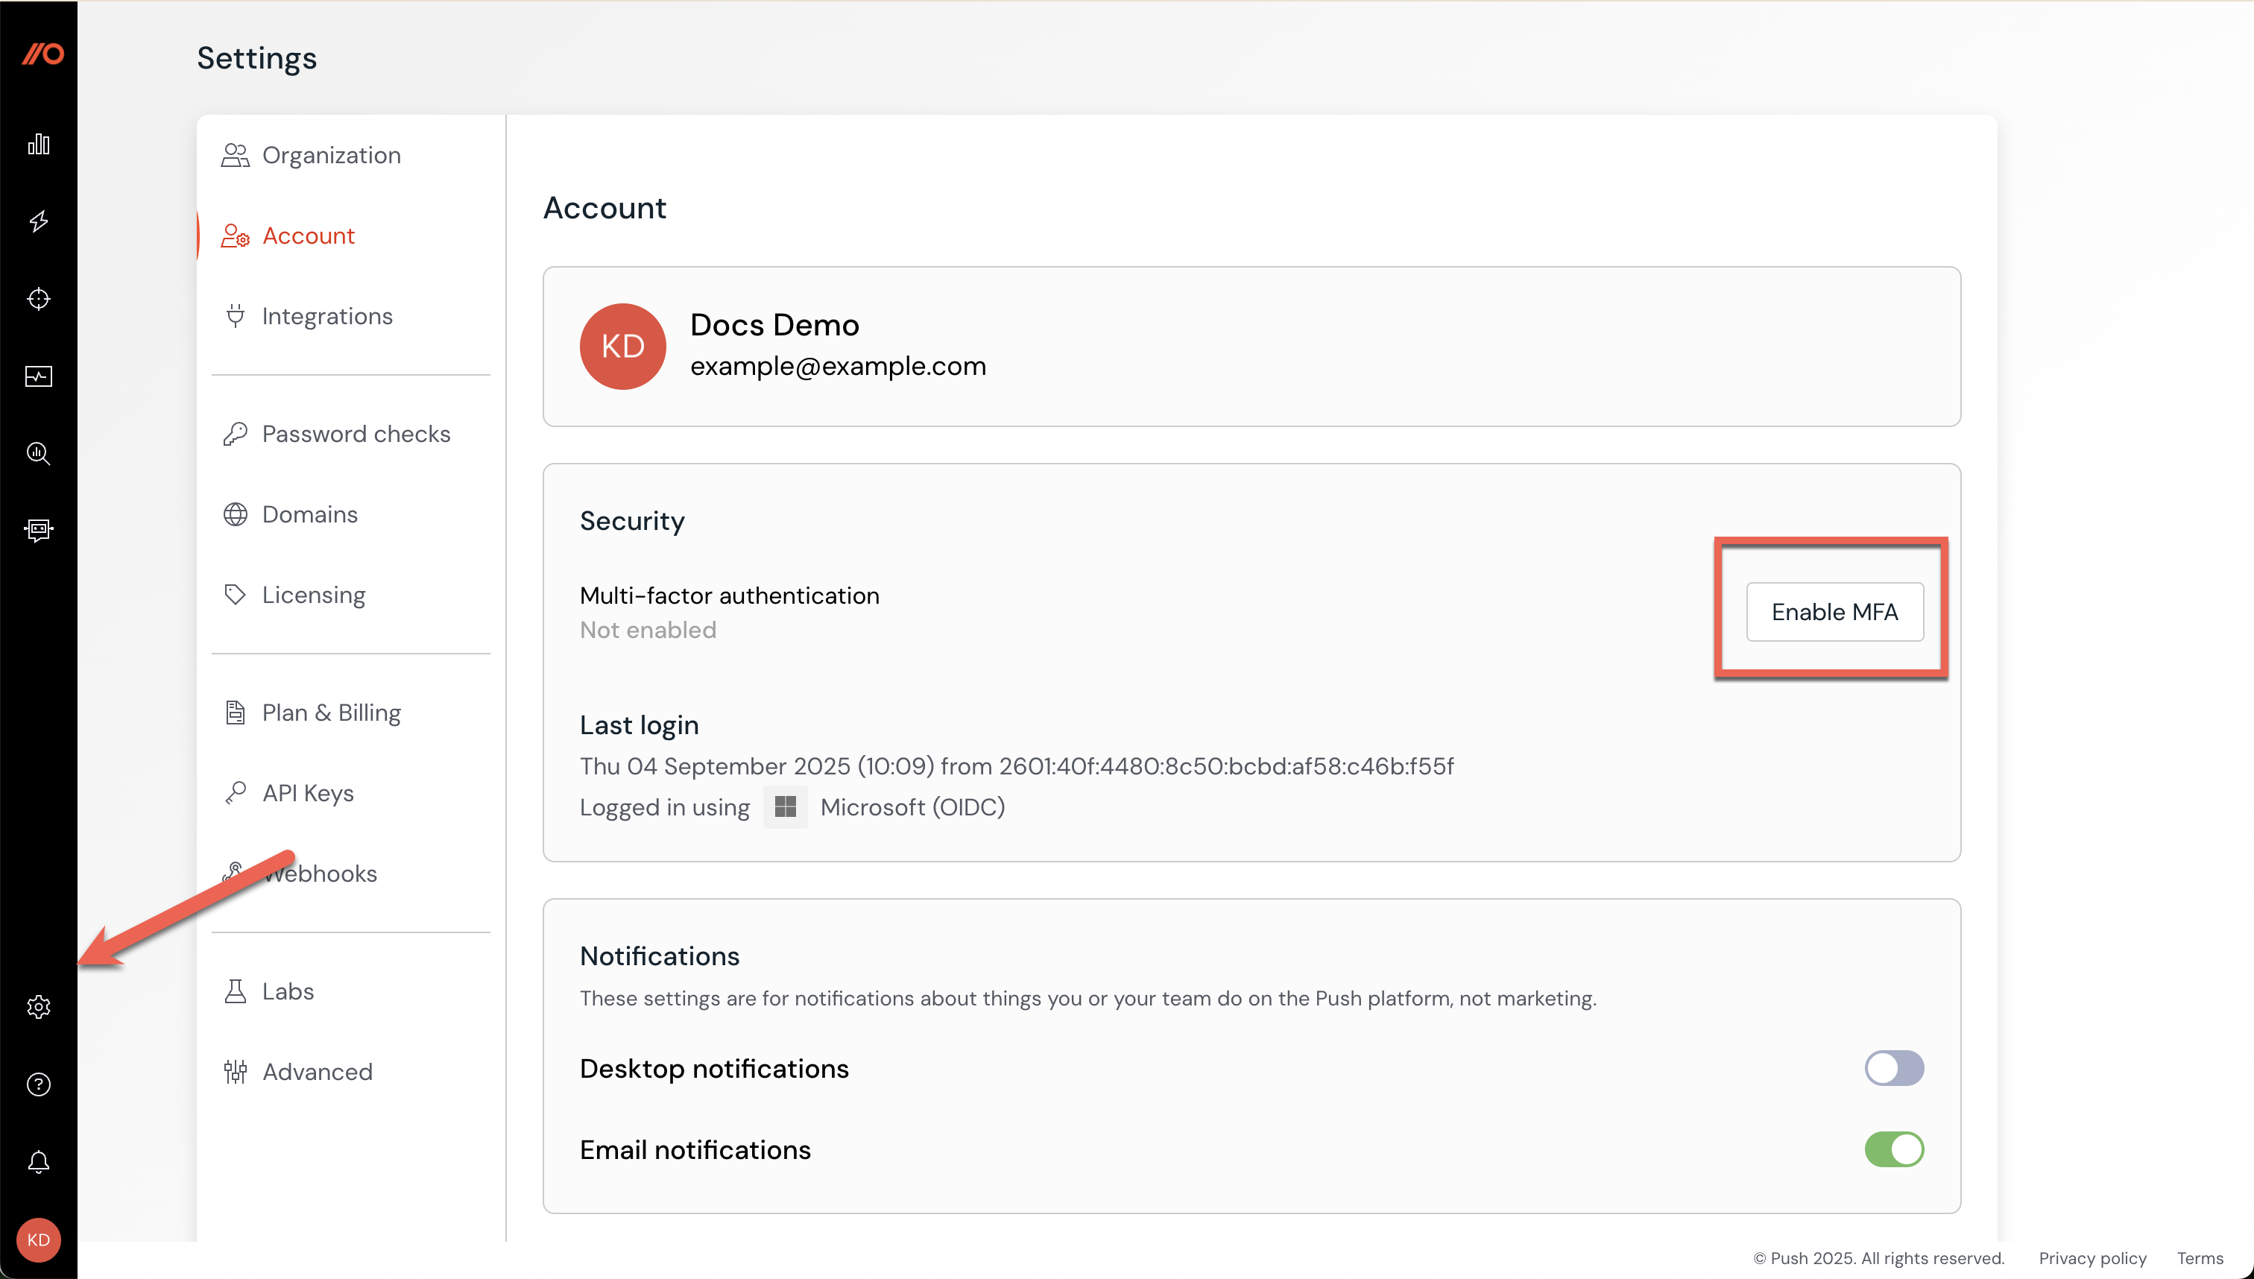Click the Push logo in sidebar
Screen dimensions: 2254x1279
coord(41,54)
